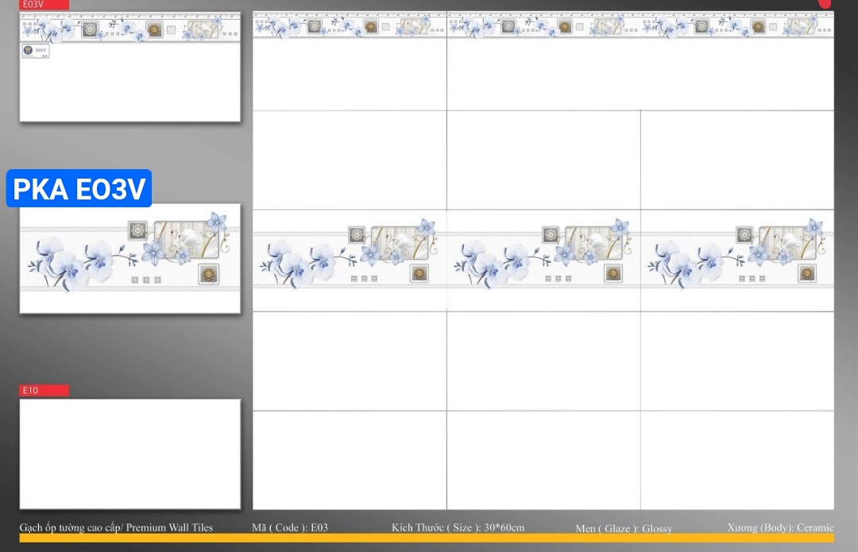The image size is (858, 552).
Task: Click the right floral tile on the wall
Action: pyautogui.click(x=737, y=260)
